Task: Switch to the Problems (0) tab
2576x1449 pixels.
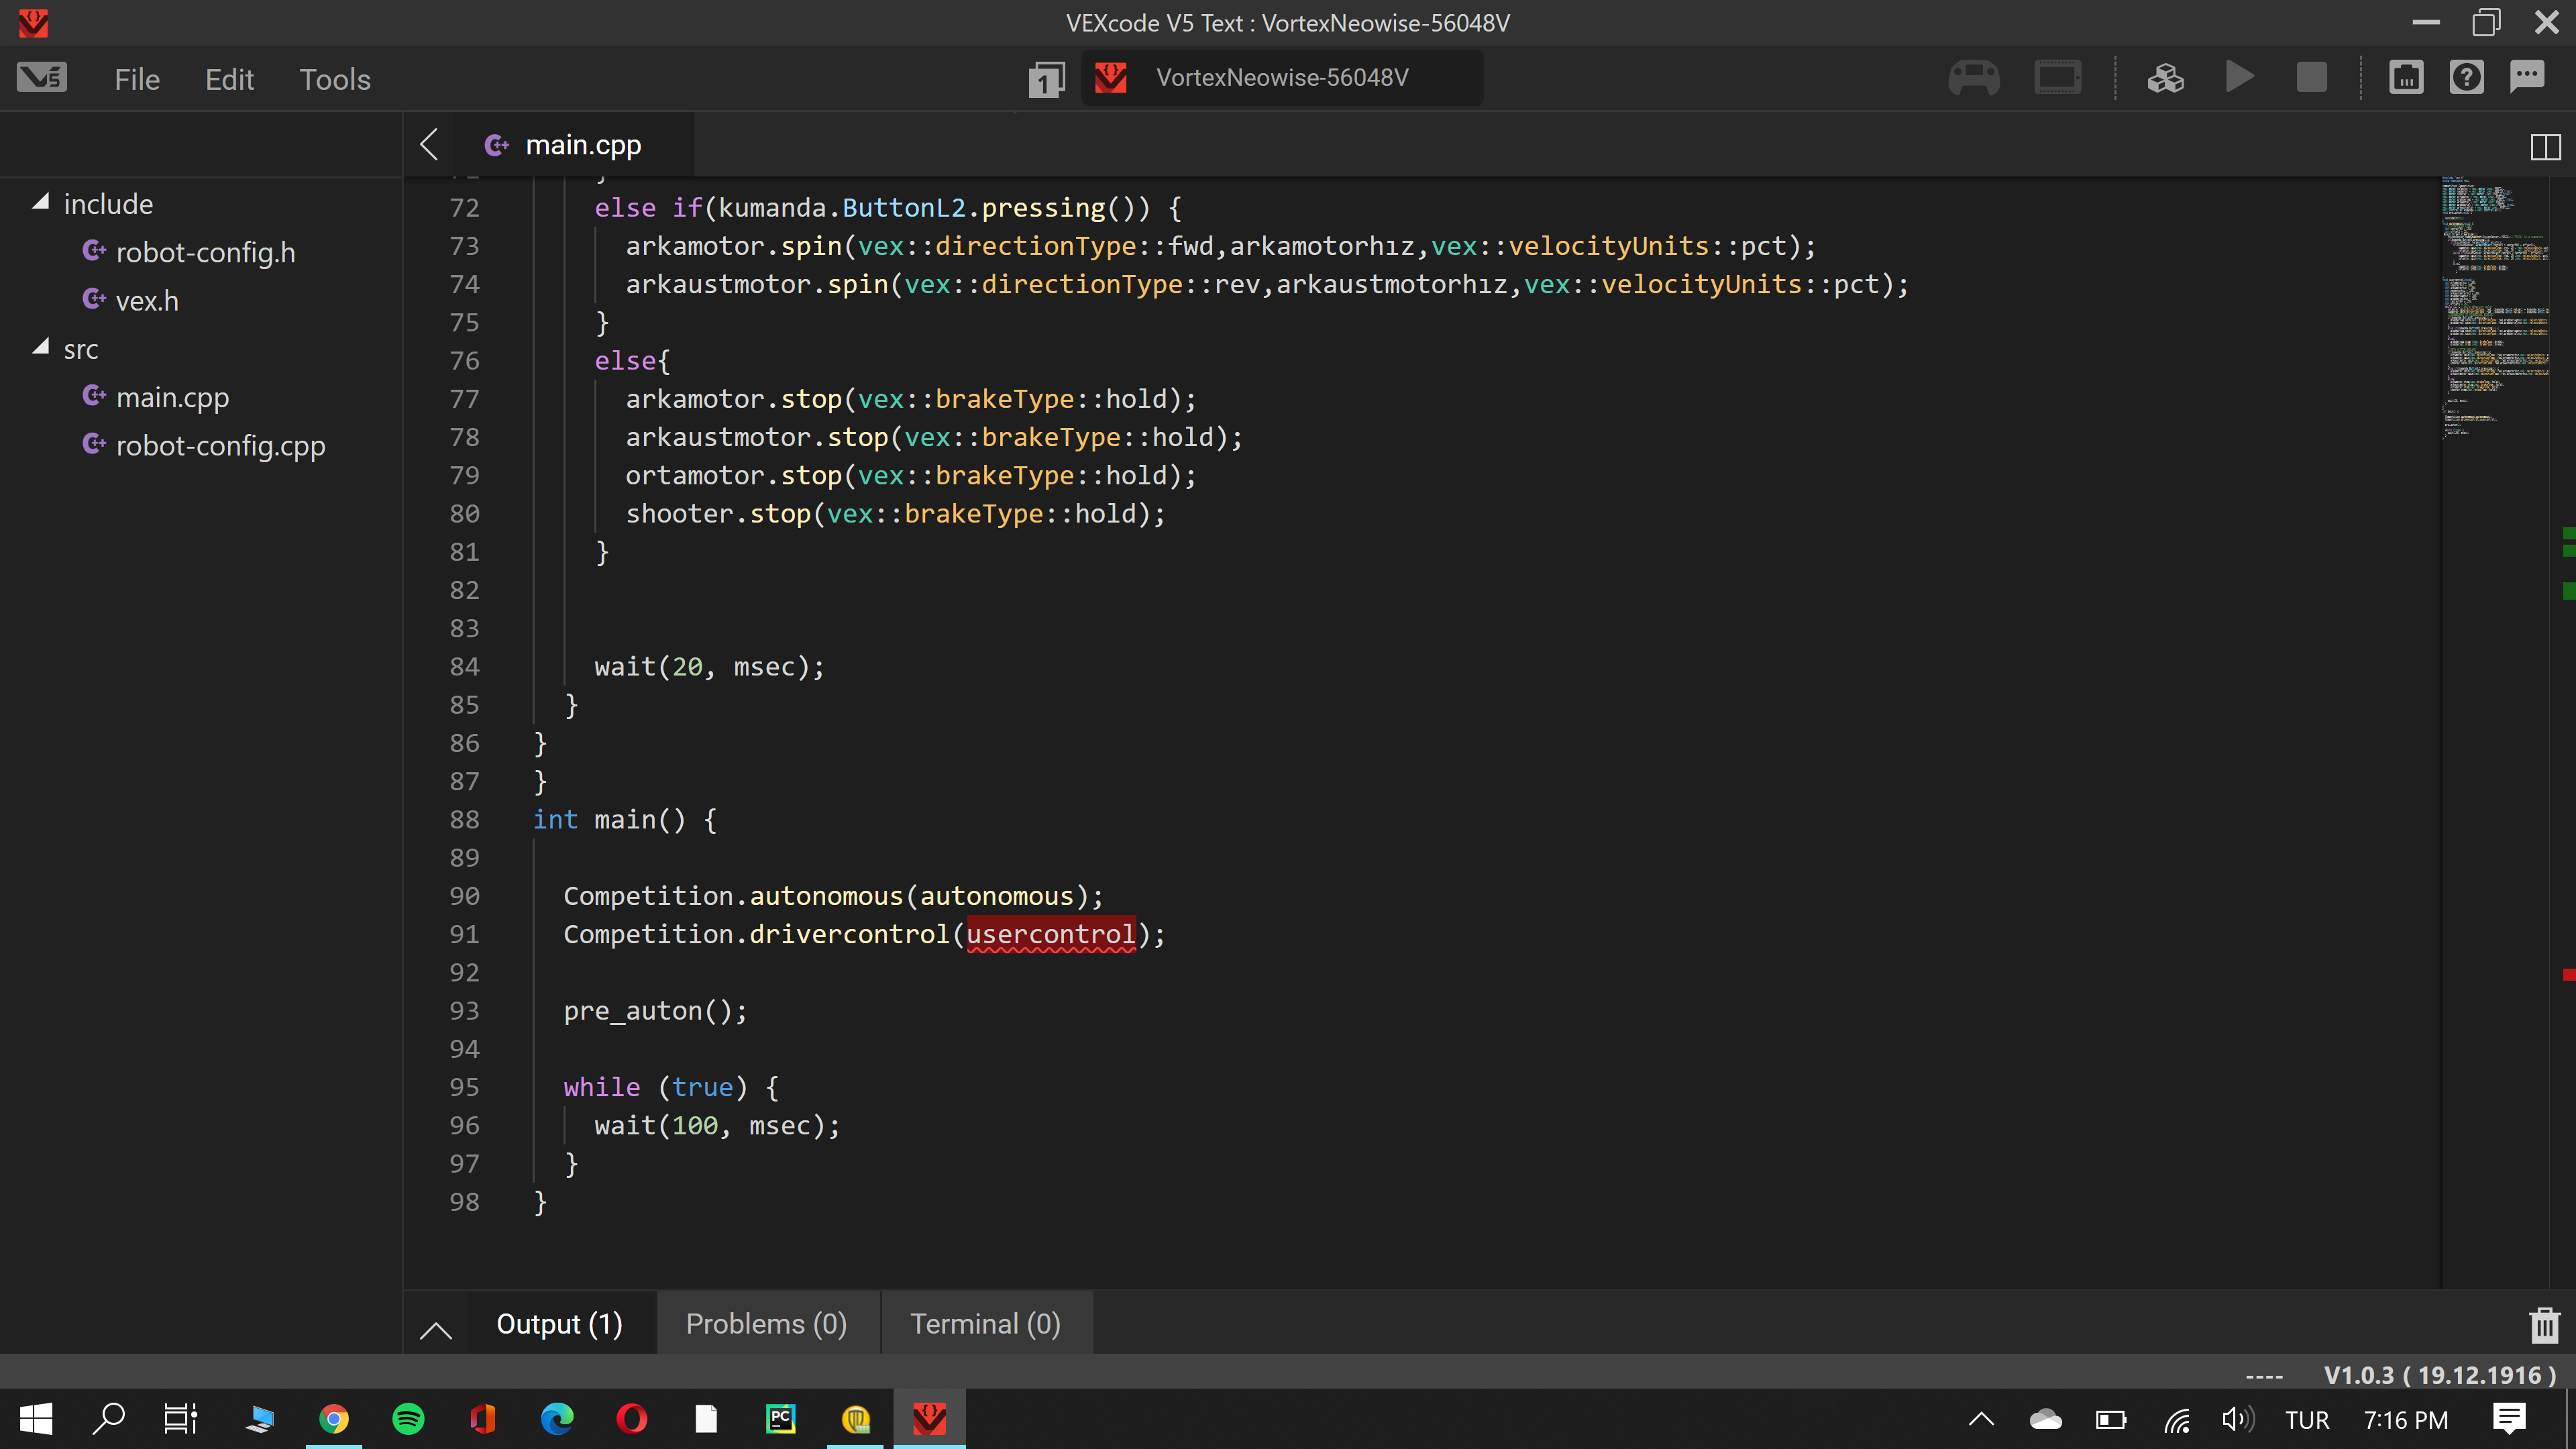Action: pyautogui.click(x=766, y=1324)
